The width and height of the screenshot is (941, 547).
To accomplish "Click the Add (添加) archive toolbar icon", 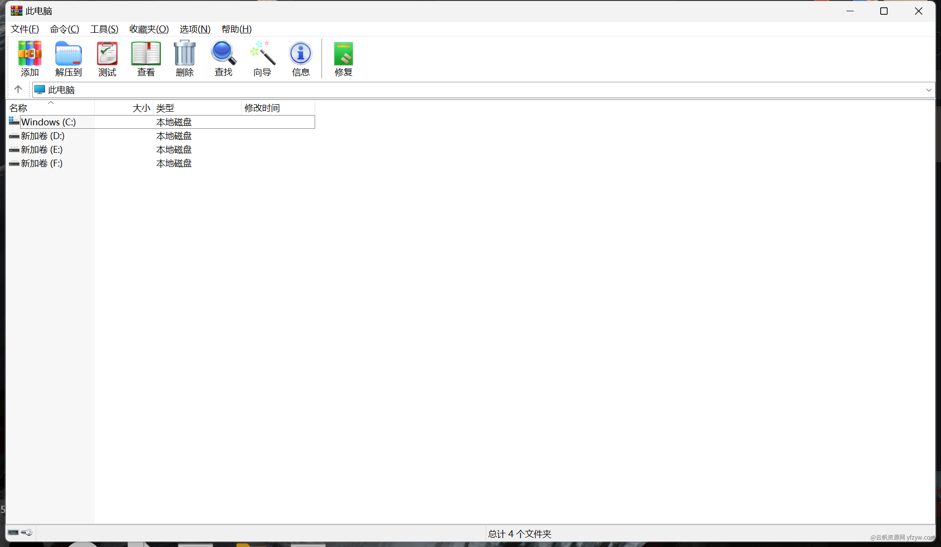I will click(x=29, y=53).
